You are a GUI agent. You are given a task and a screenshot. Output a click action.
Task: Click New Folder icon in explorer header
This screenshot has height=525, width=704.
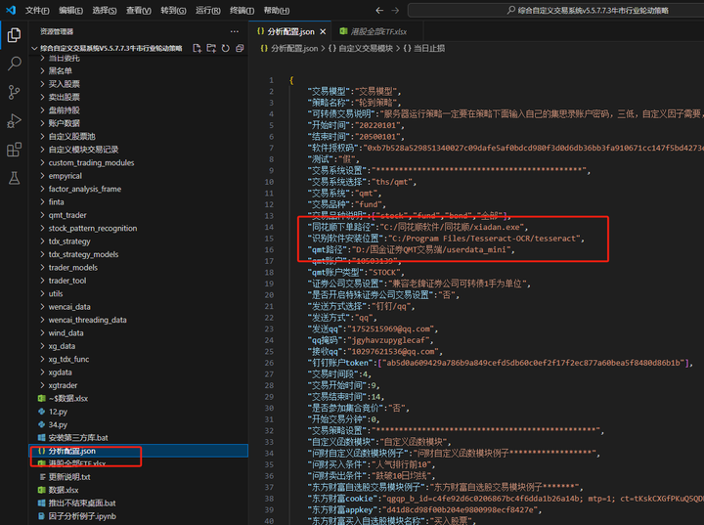click(211, 48)
